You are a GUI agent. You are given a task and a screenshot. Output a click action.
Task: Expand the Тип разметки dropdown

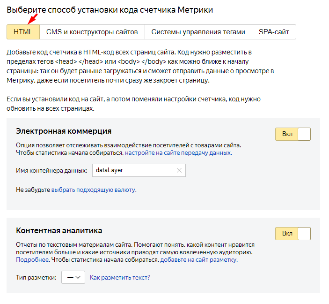click(x=73, y=277)
